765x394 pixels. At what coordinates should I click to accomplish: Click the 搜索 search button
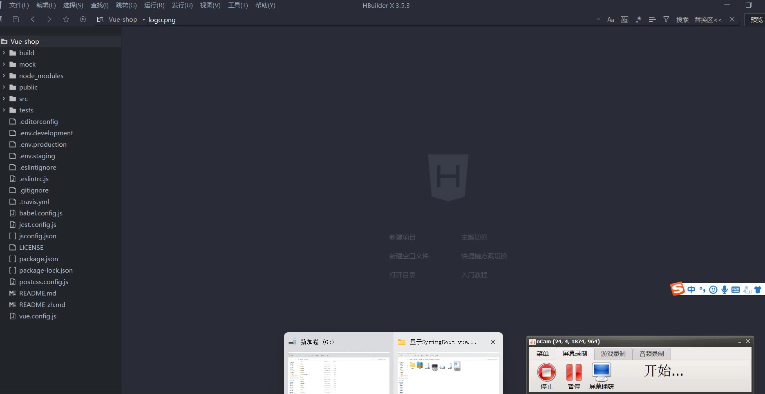coord(682,20)
